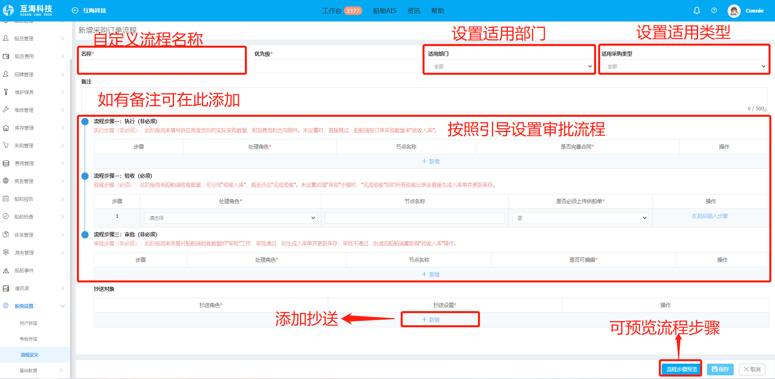Open the Connie user avatar
Viewport: 775px width, 379px height.
pyautogui.click(x=734, y=11)
